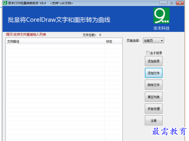Viewport: 189px width, 141px height.
Task: Click the 文件路径 column header
Action: (55, 42)
